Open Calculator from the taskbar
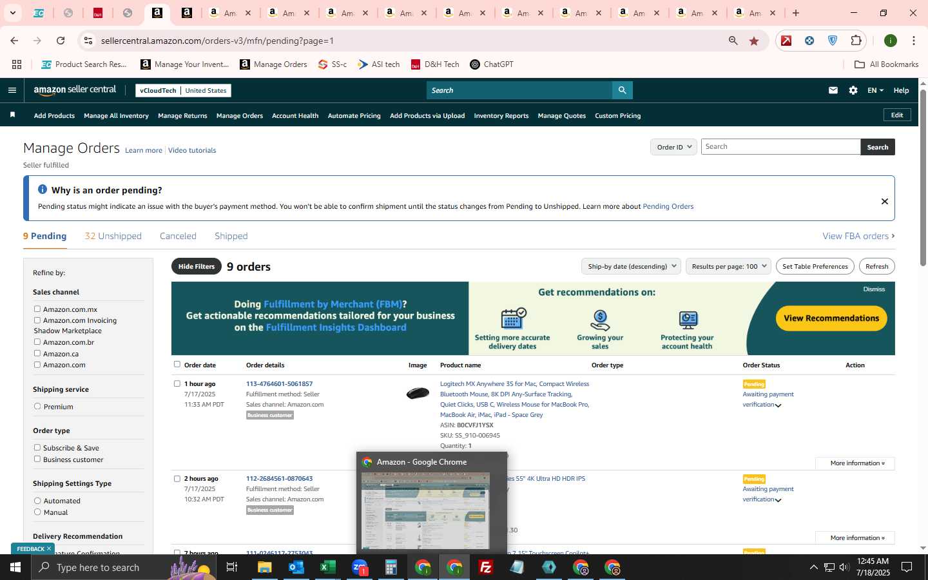 tap(391, 567)
